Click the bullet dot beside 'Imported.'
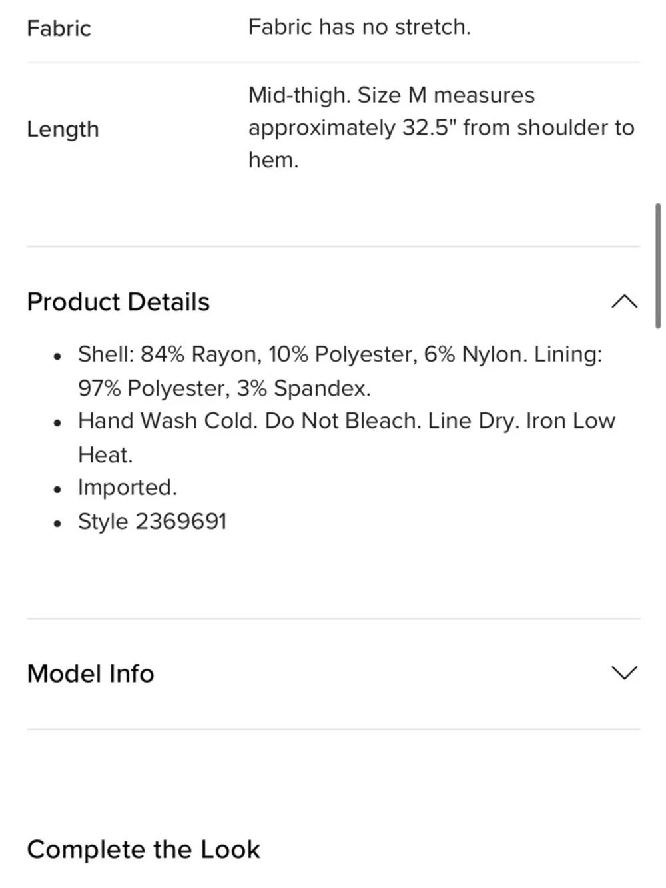This screenshot has width=666, height=888. click(58, 490)
